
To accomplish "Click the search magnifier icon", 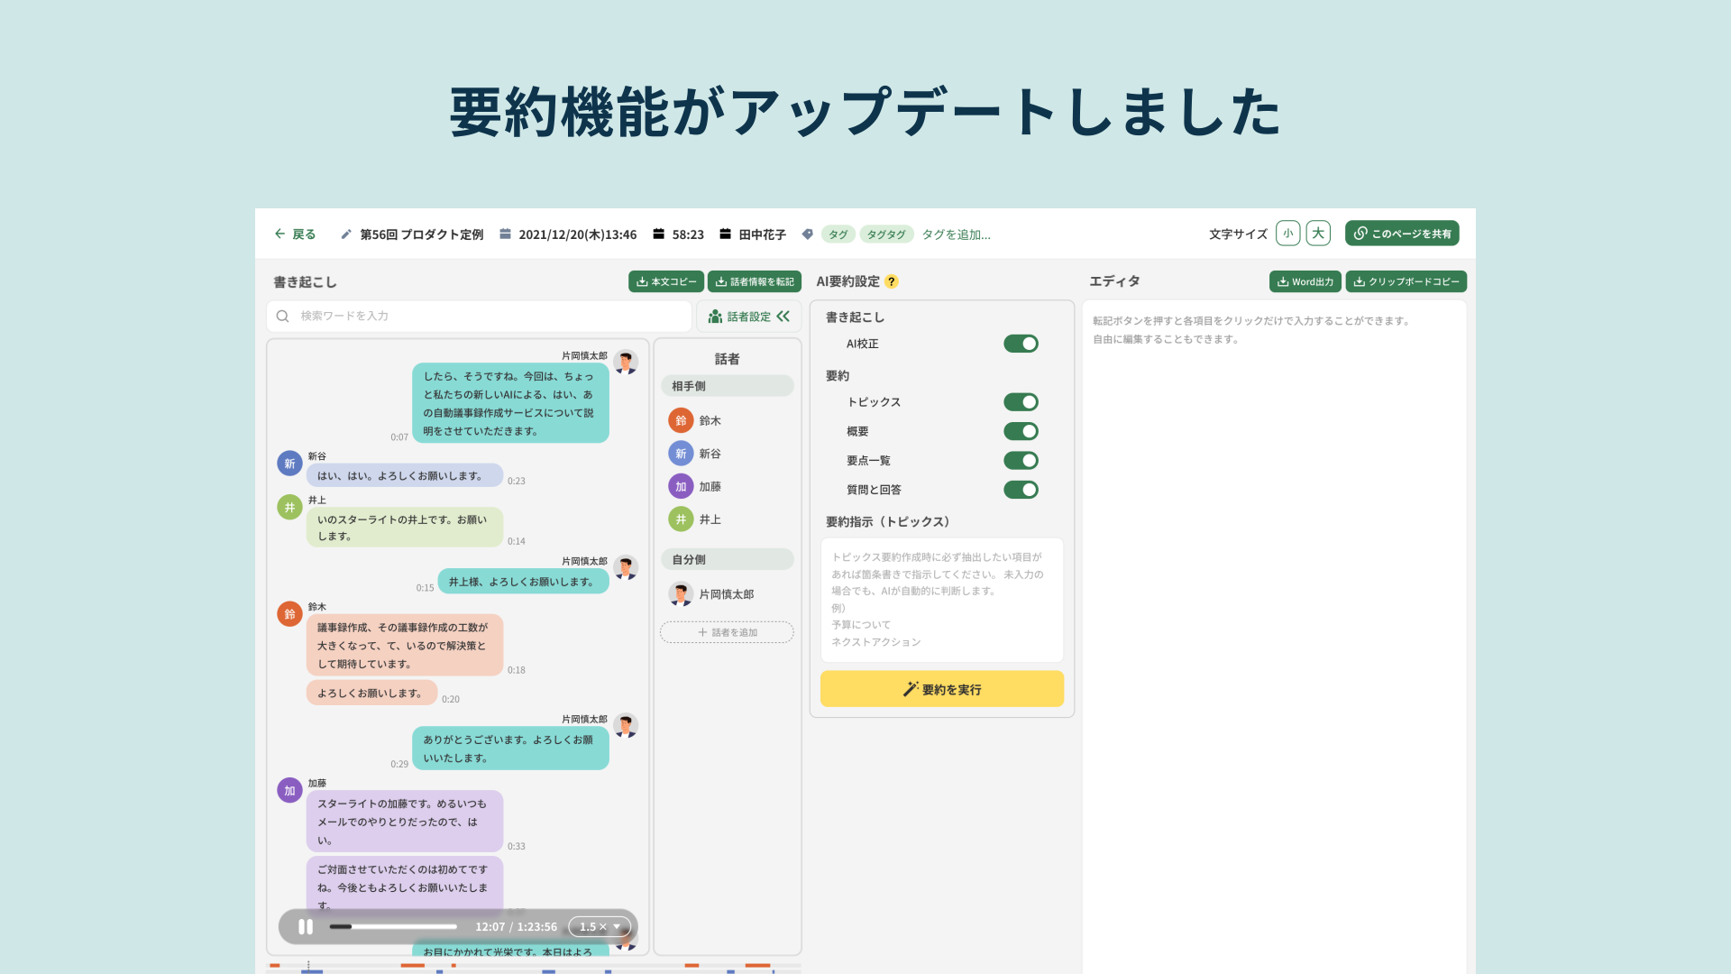I will [x=283, y=317].
